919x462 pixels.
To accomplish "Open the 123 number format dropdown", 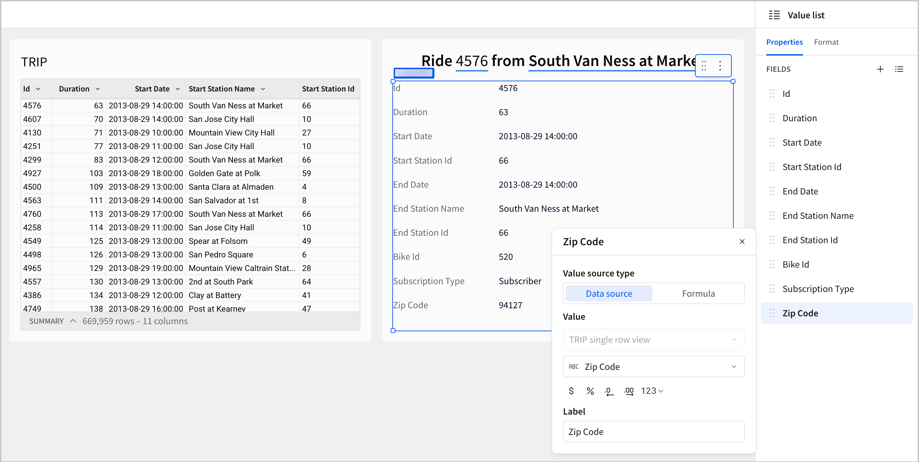I will point(652,391).
